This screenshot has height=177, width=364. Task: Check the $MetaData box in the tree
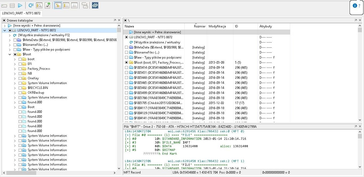coord(15,40)
